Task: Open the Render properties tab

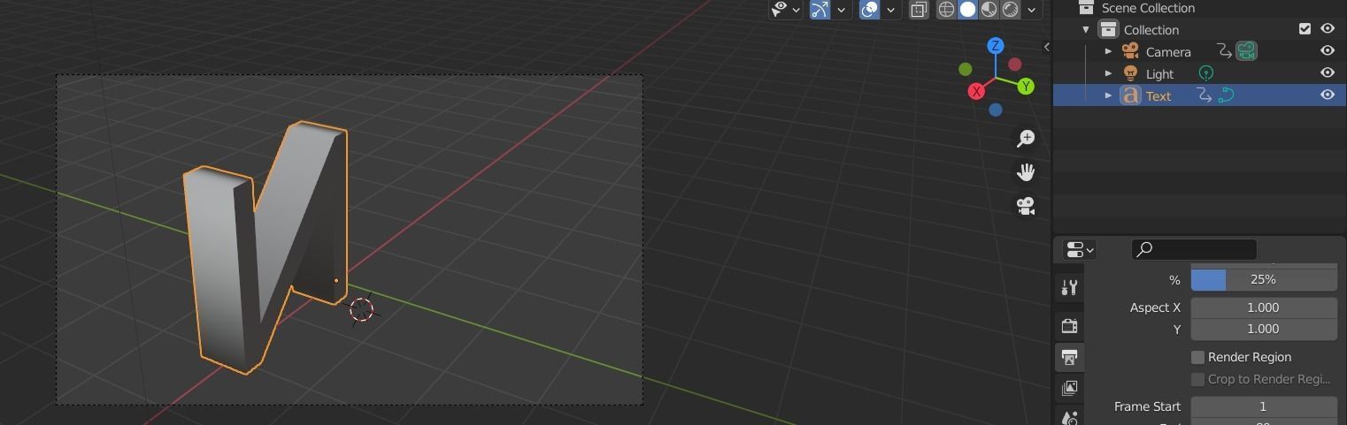Action: tap(1069, 325)
